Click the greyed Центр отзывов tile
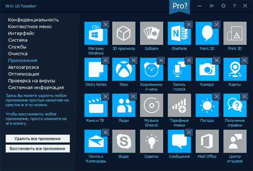253x171 pixels. pos(235,141)
